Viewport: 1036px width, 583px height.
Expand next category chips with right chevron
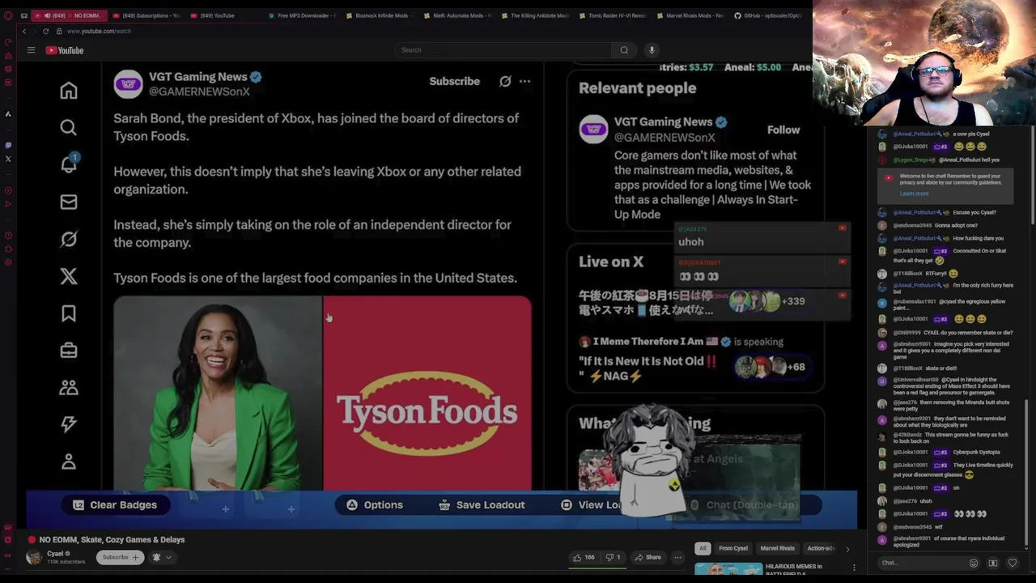tap(847, 548)
